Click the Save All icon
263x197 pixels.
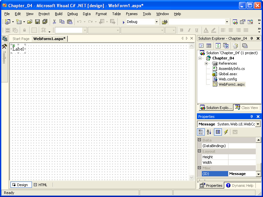point(45,22)
